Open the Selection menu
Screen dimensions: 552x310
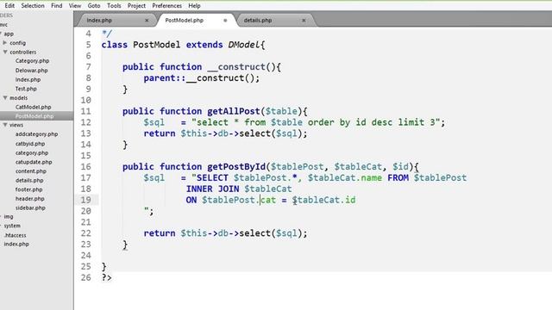click(33, 6)
